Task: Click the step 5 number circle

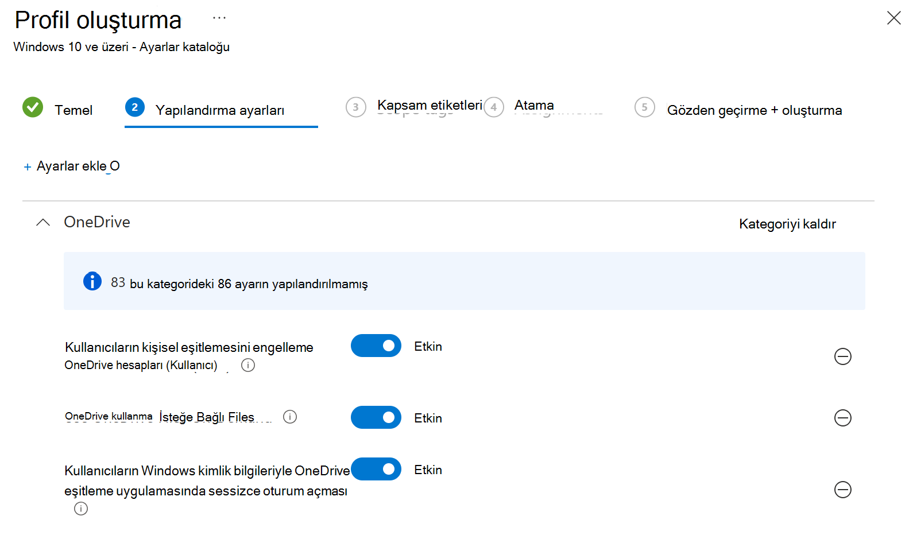Action: [645, 107]
